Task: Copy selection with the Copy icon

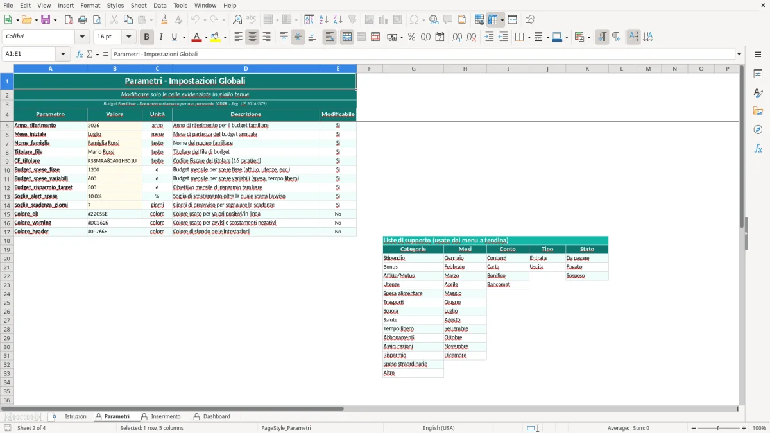Action: click(128, 20)
